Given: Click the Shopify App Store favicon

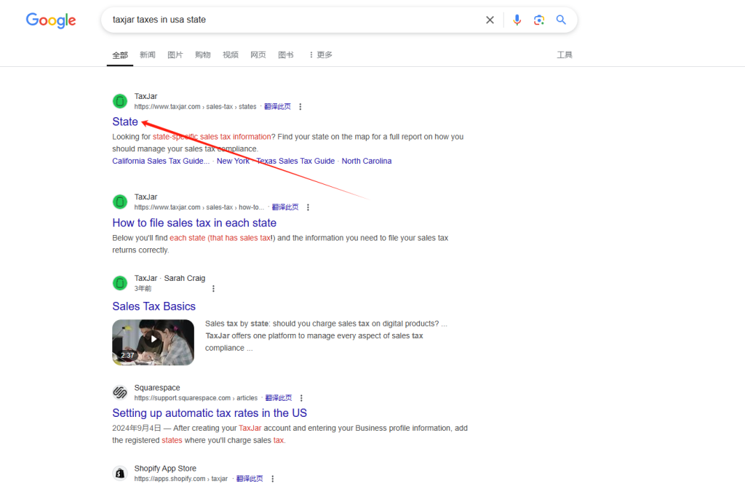Looking at the screenshot, I should [120, 474].
